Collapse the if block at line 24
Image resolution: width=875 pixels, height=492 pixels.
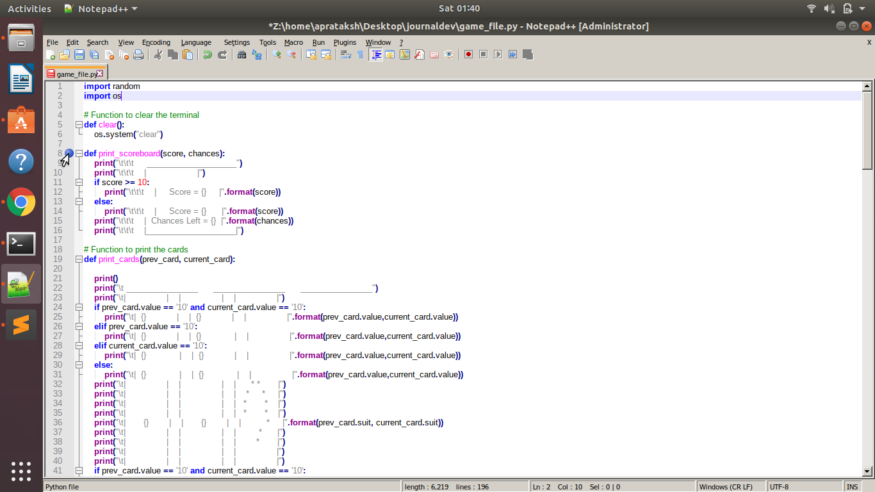tap(79, 307)
